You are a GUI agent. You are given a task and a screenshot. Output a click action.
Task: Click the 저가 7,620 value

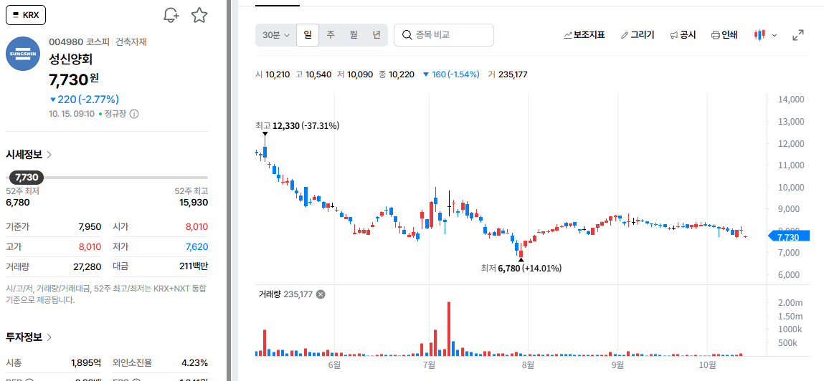point(196,246)
